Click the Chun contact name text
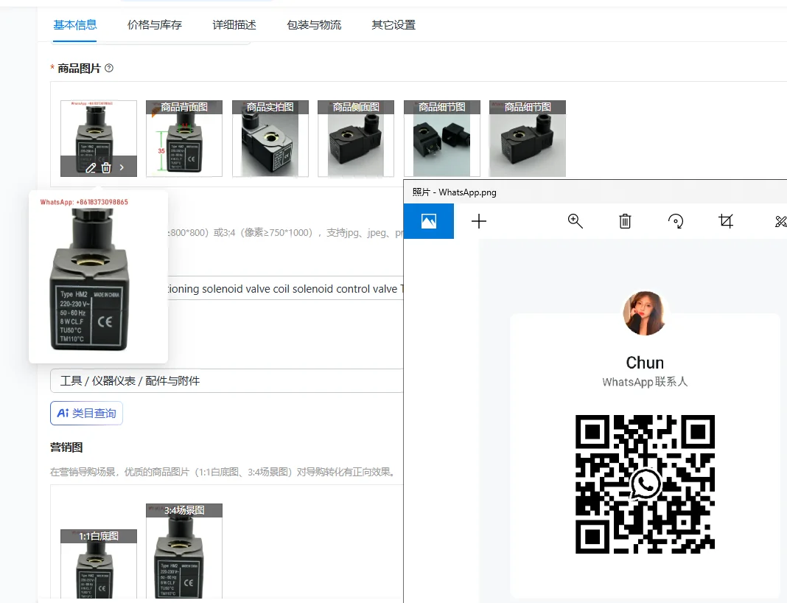Screen dimensions: 787x603 pos(645,363)
